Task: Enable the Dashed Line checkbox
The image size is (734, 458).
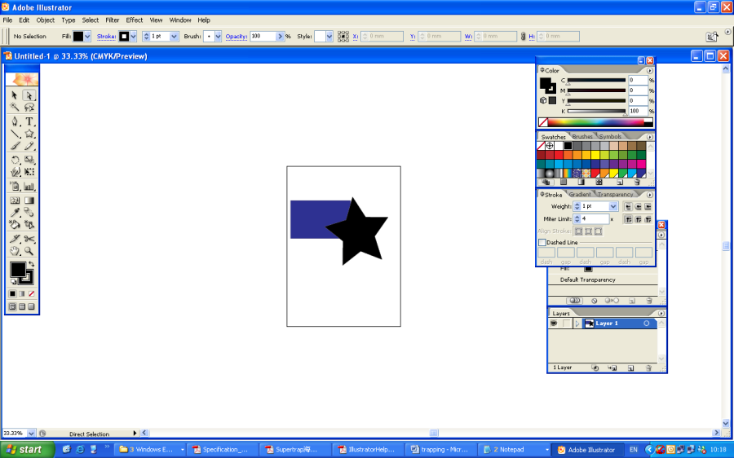Action: tap(542, 242)
